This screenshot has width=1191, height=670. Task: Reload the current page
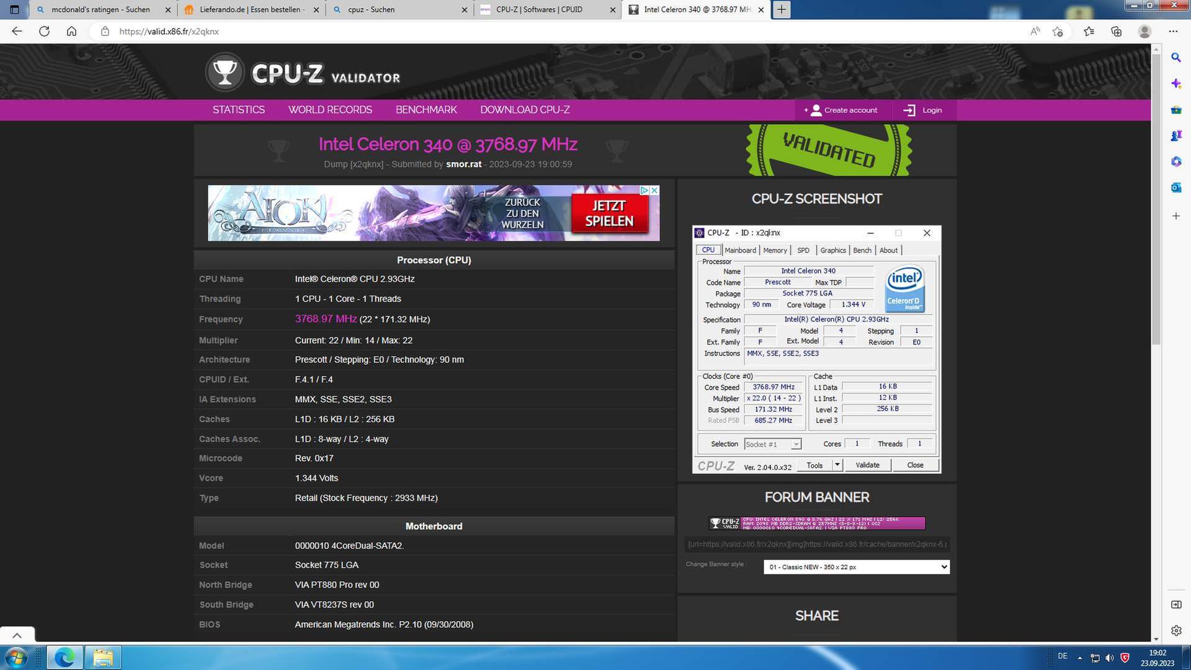tap(44, 31)
